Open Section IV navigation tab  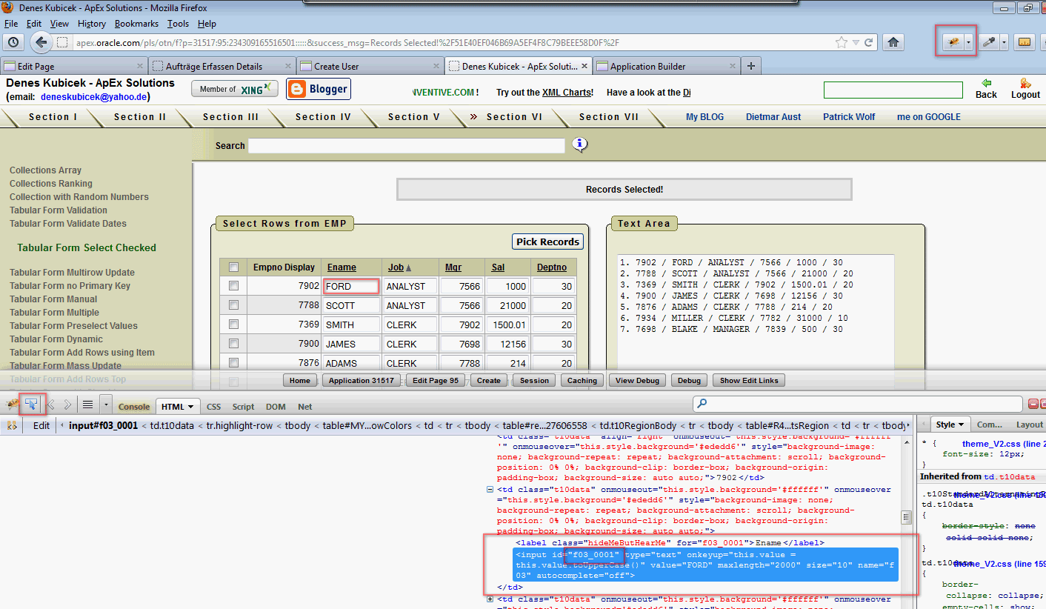point(323,117)
